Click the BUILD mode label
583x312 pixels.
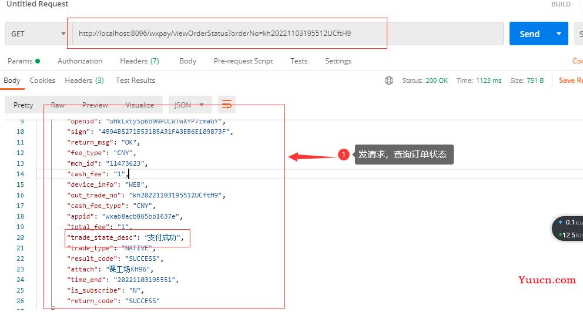click(561, 5)
